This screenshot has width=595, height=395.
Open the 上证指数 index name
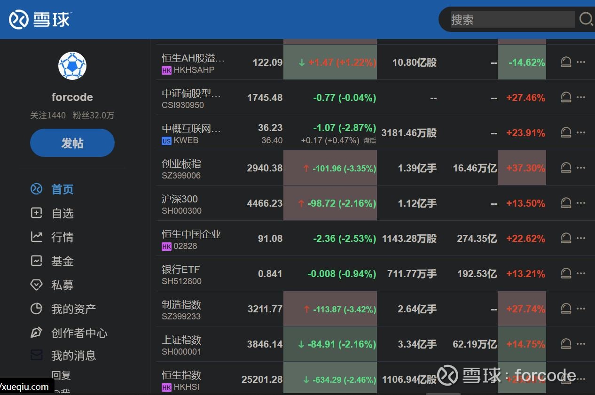[x=181, y=340]
